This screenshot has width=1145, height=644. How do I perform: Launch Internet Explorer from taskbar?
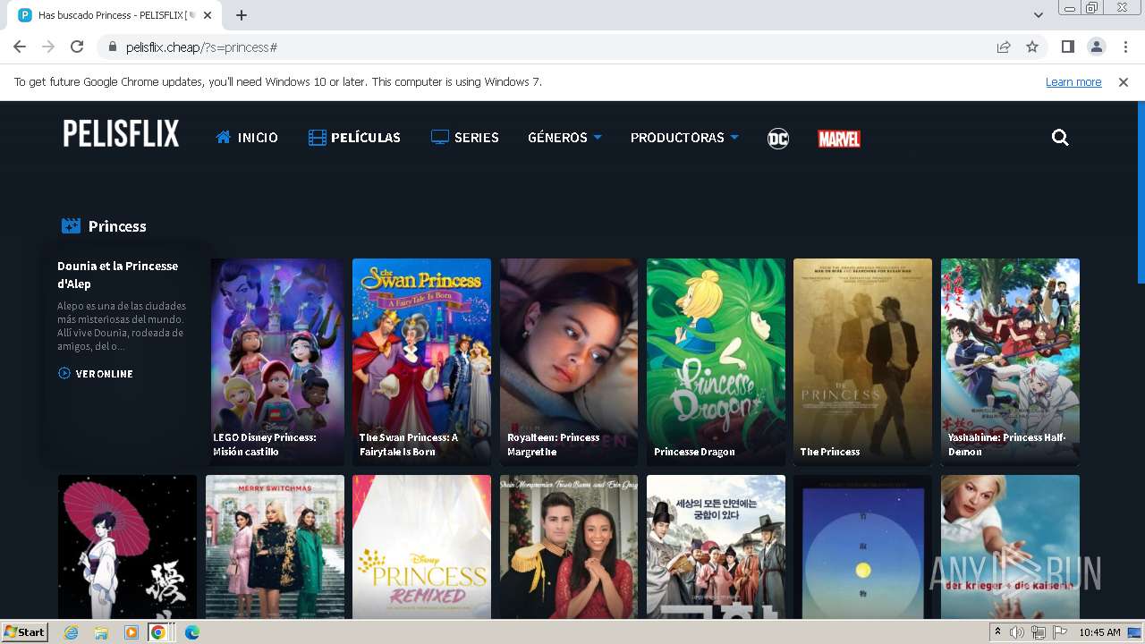(71, 632)
